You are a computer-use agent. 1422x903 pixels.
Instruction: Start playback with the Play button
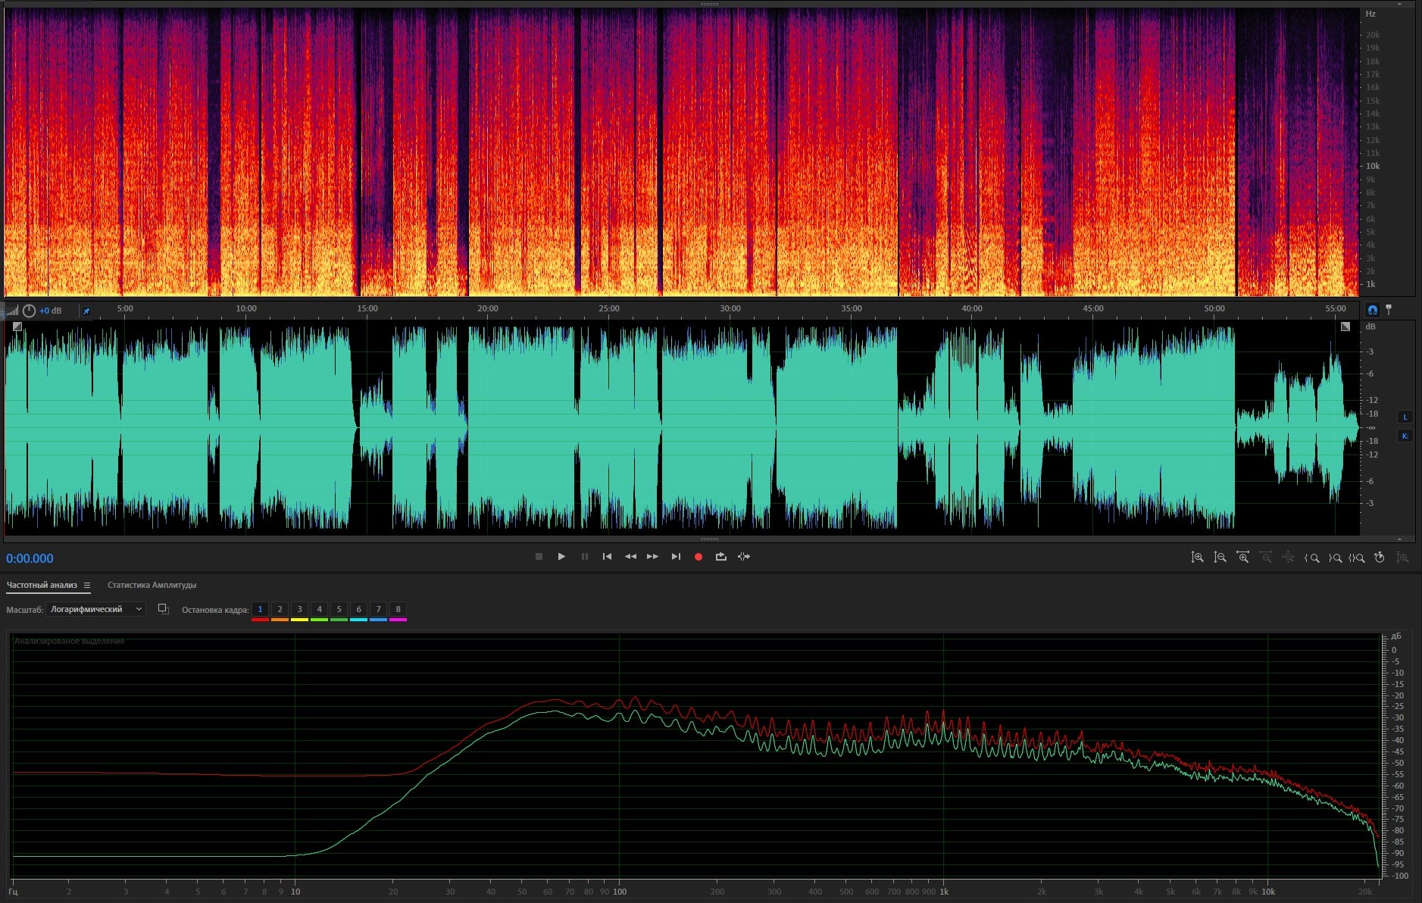point(561,557)
